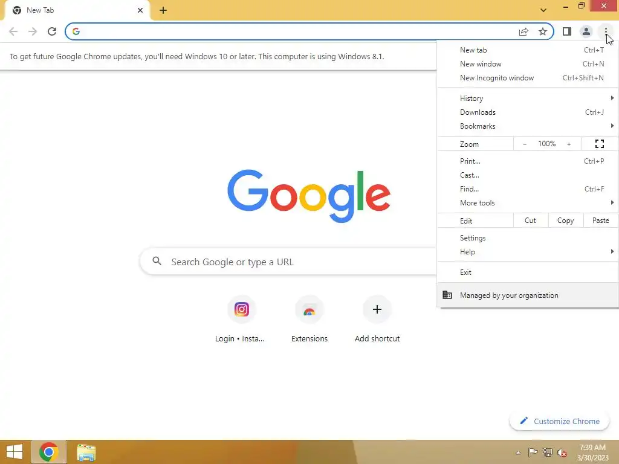Click the search magnifier icon
Viewport: 619px width, 464px height.
pyautogui.click(x=157, y=261)
